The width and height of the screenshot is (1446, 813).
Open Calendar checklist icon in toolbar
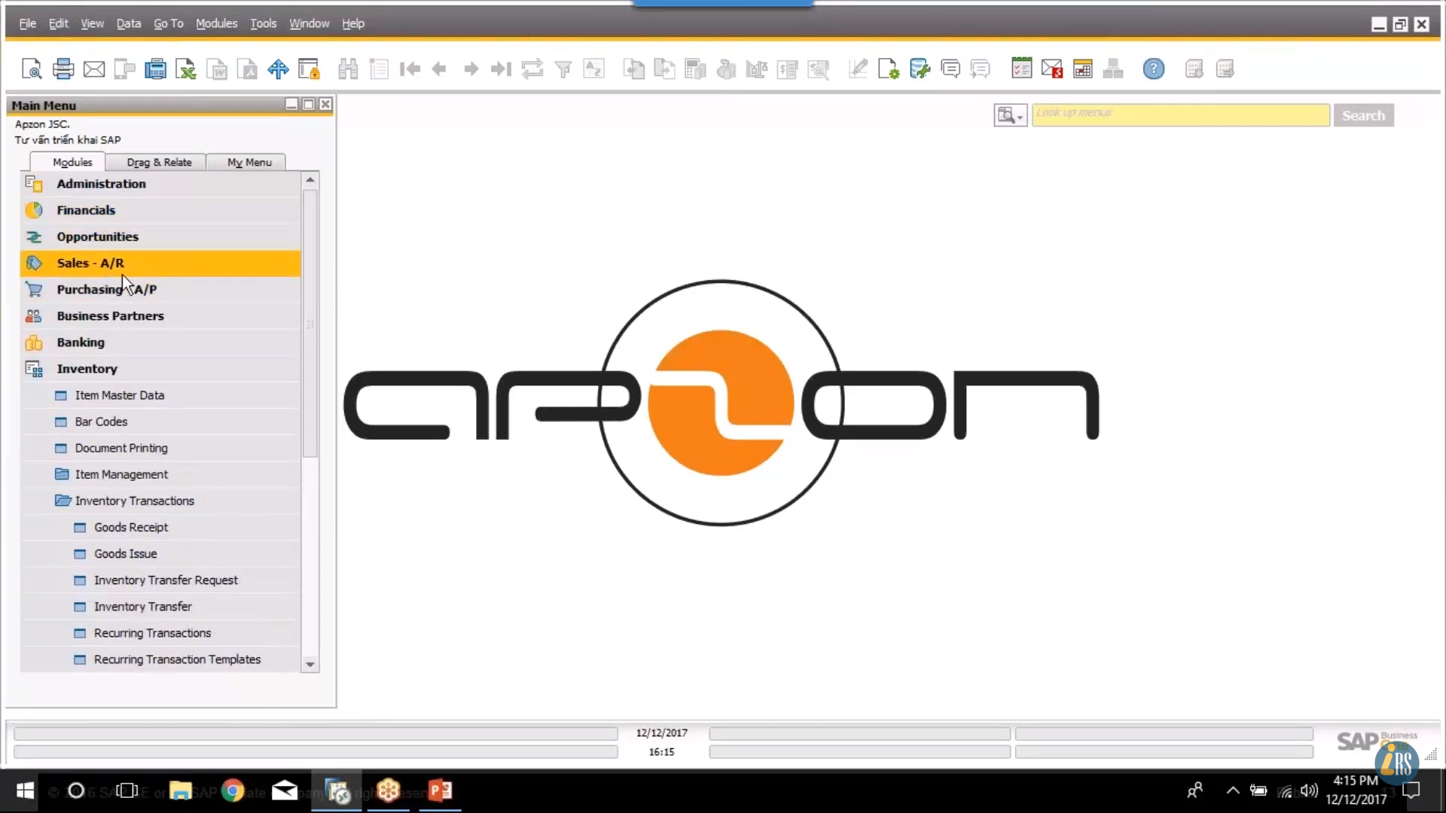tap(1021, 69)
